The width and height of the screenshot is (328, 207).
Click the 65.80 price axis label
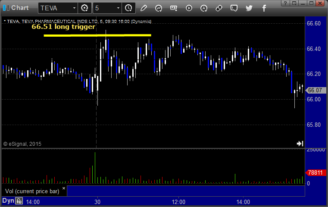pos(314,125)
